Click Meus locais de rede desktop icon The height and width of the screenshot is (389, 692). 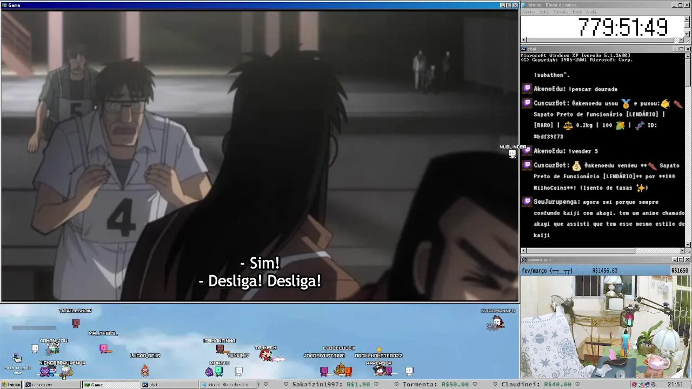pos(17,364)
